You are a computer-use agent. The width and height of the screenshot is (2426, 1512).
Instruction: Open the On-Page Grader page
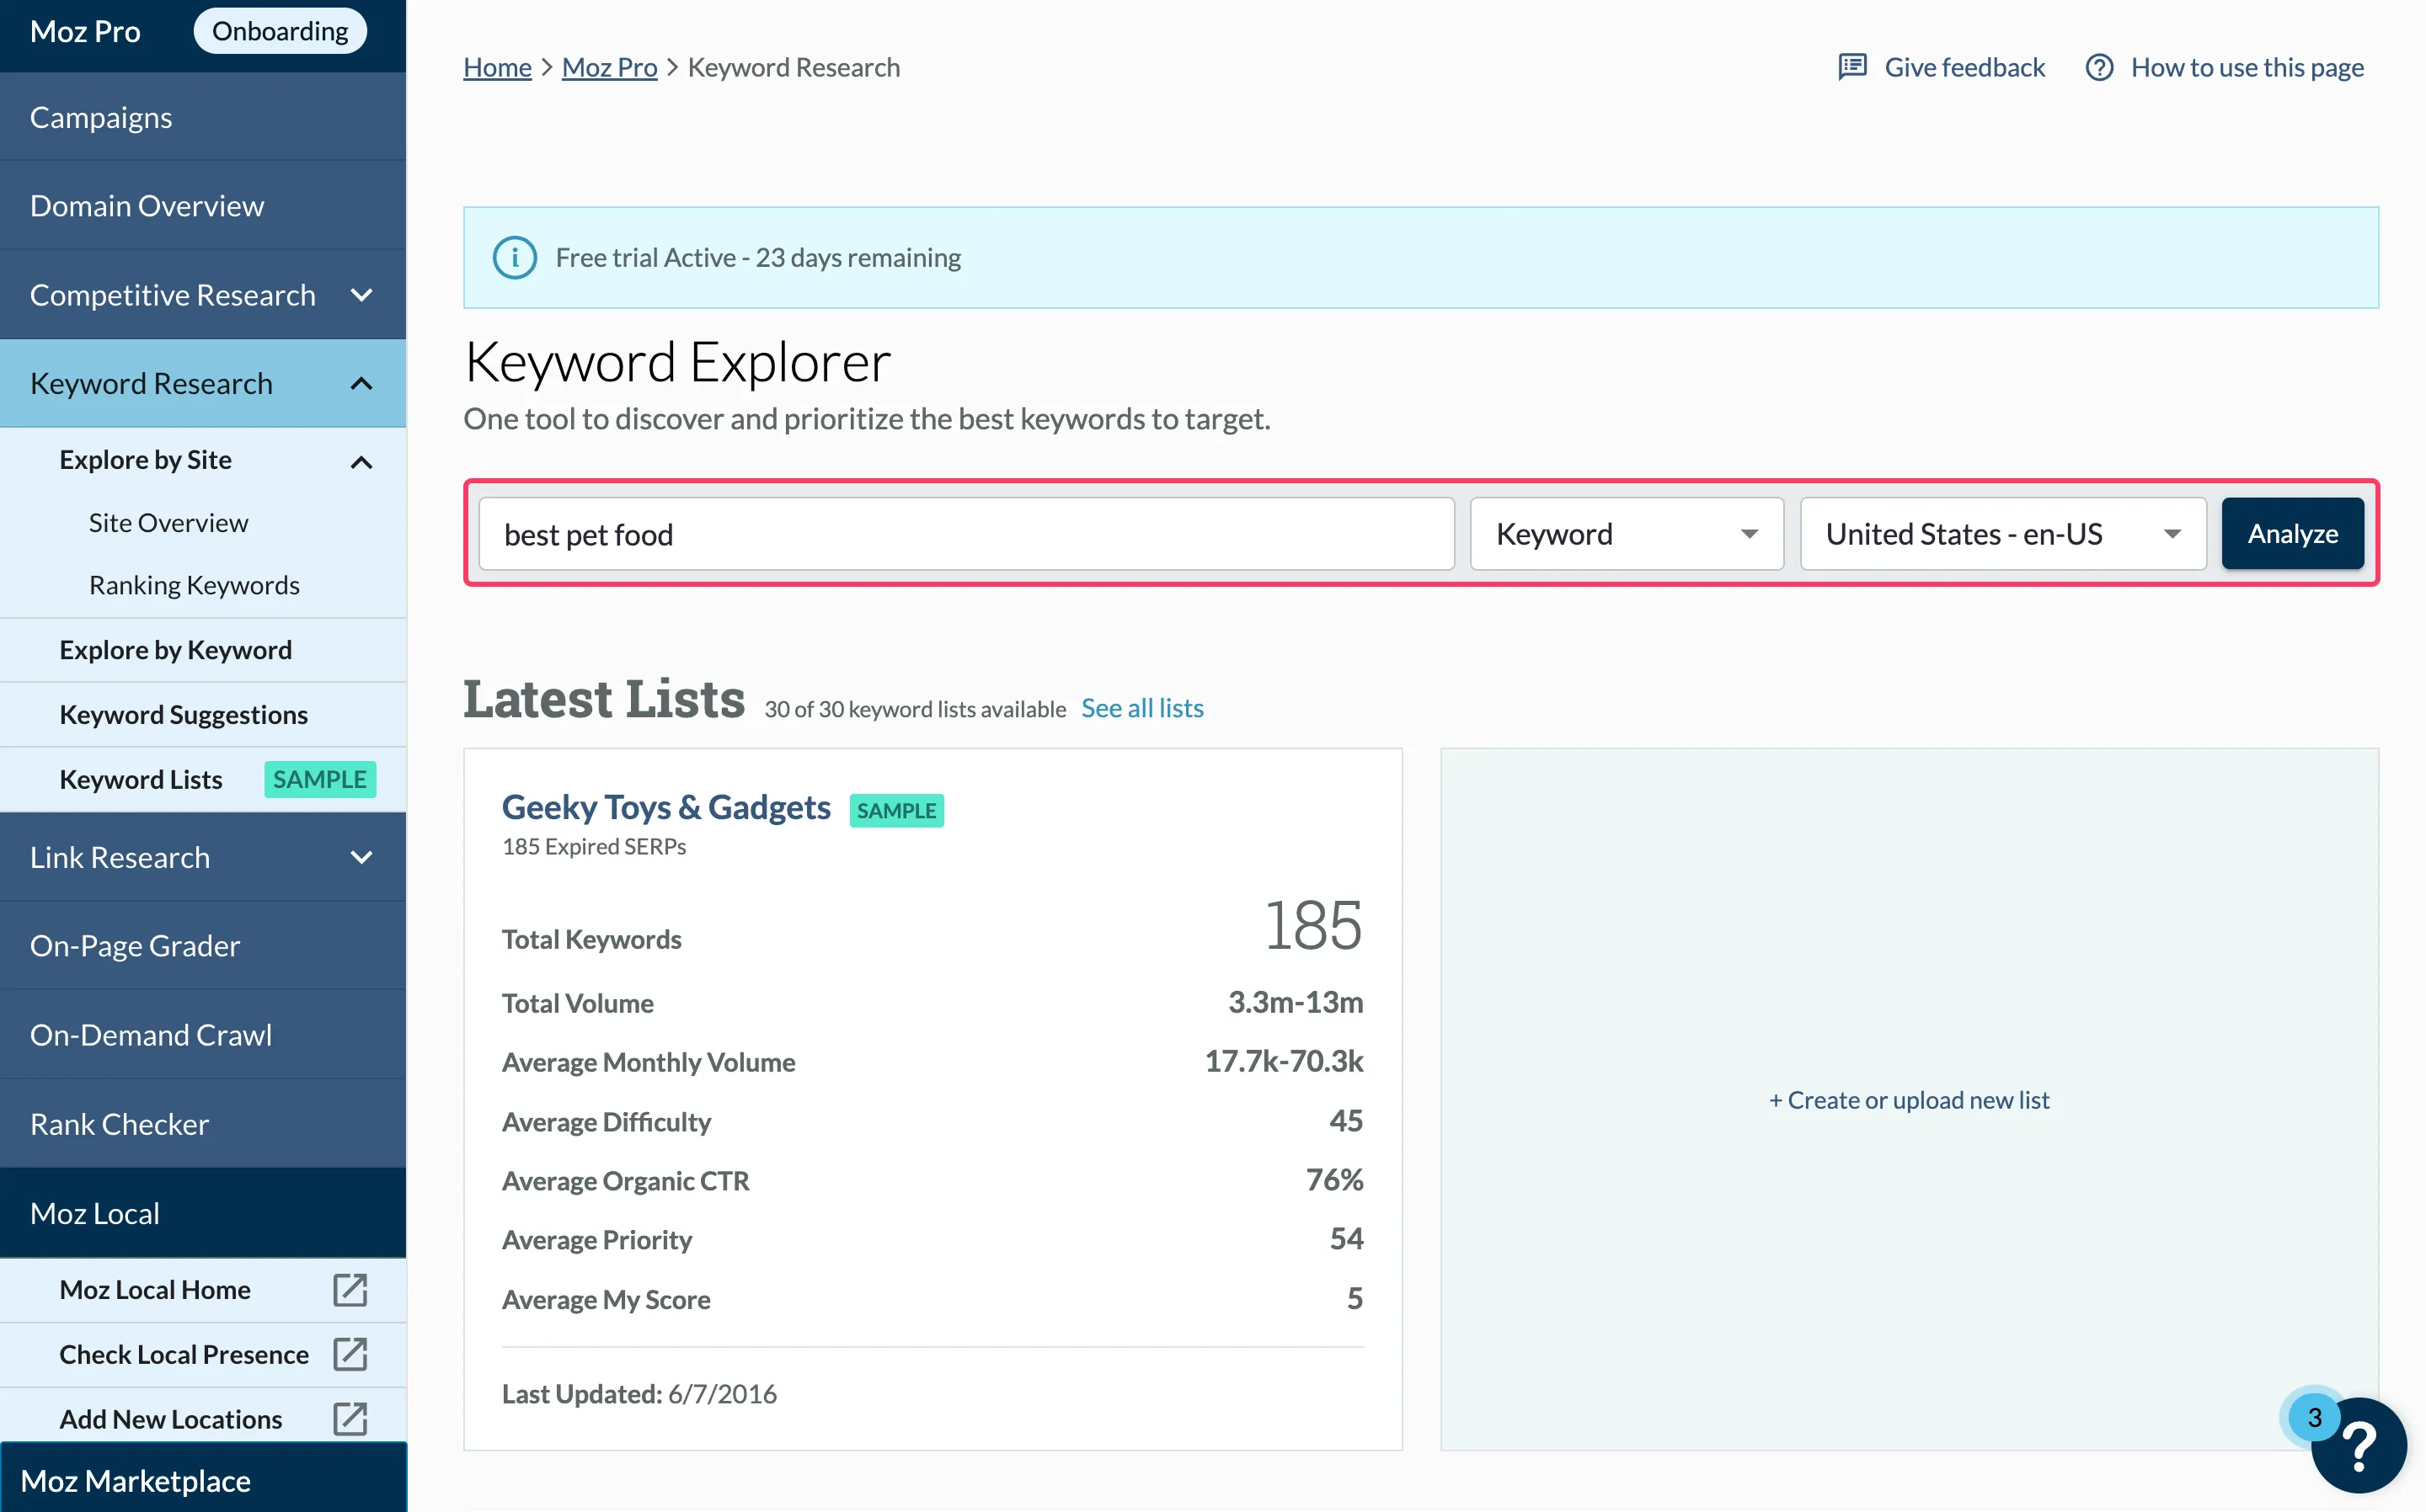[203, 946]
